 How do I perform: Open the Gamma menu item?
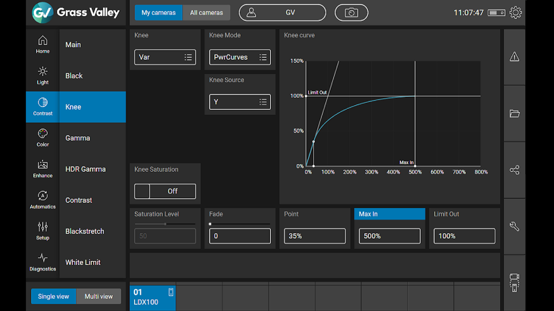click(x=93, y=138)
